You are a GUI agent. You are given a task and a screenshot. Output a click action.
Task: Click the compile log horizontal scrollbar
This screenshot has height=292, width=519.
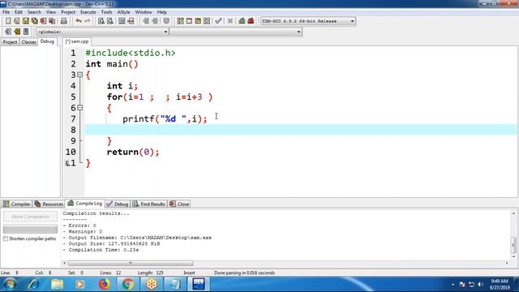131,263
